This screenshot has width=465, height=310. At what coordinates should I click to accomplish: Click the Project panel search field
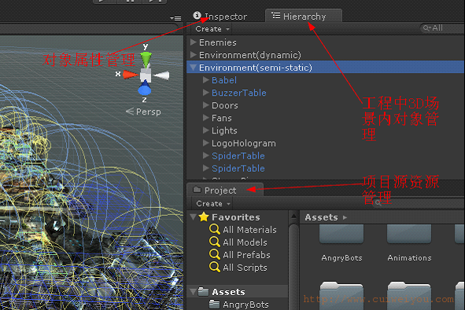418,203
